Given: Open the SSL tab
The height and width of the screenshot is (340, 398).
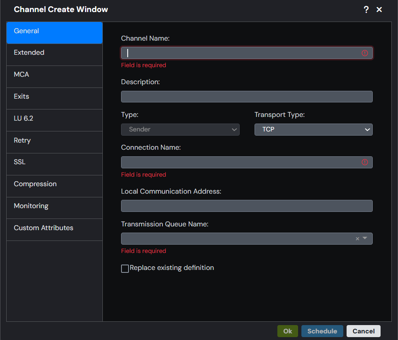Looking at the screenshot, I should click(55, 164).
